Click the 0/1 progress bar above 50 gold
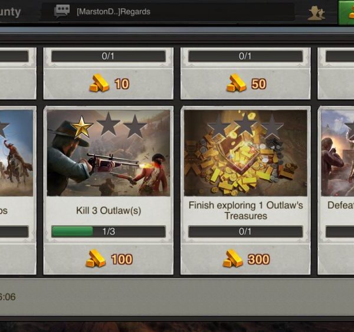 point(245,56)
